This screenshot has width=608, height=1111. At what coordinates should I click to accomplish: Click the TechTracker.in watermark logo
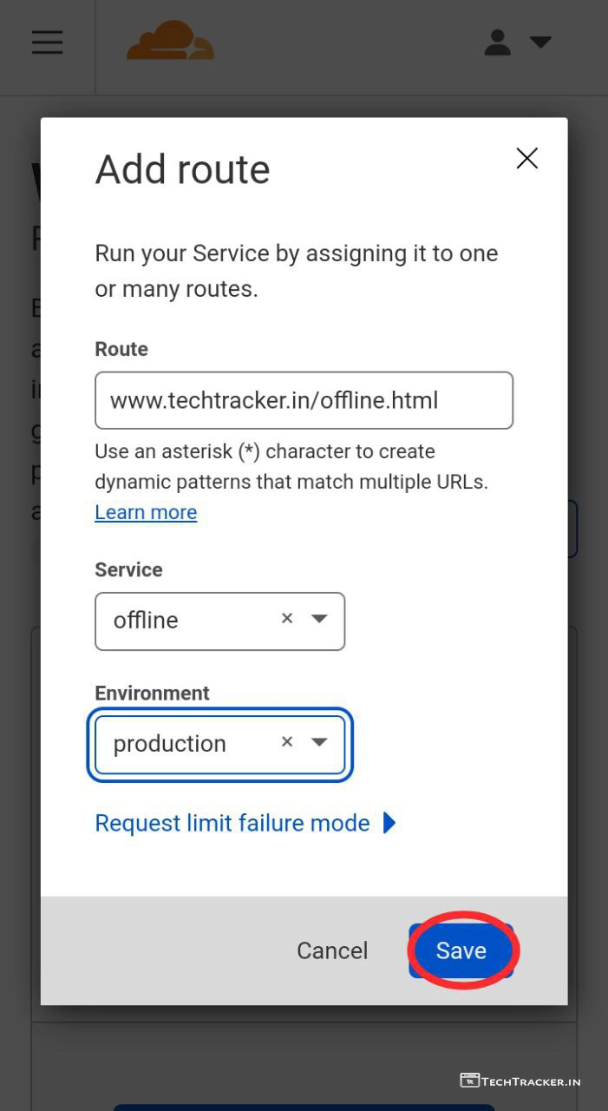[520, 1081]
